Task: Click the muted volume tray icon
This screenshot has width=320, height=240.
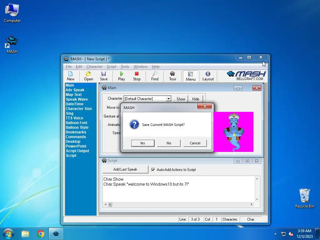Action: (291, 234)
